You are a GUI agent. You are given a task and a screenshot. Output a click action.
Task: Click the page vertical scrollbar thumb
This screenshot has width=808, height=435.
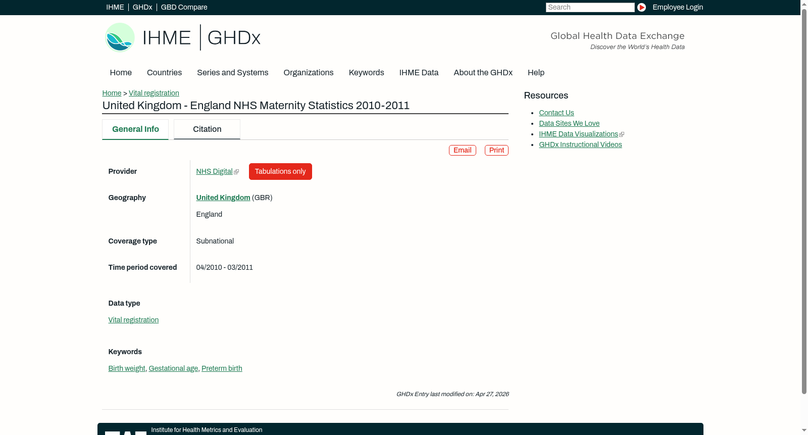(x=804, y=201)
